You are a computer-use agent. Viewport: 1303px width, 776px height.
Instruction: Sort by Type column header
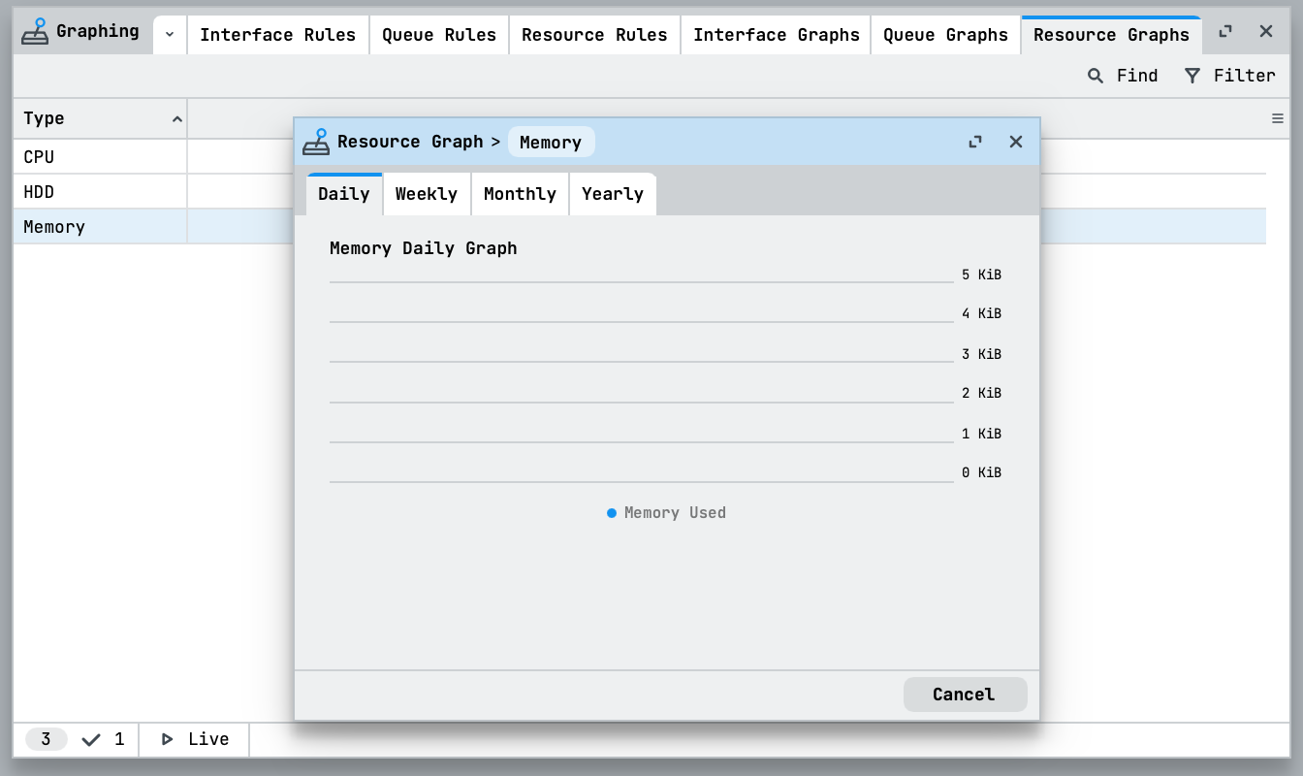pos(100,118)
